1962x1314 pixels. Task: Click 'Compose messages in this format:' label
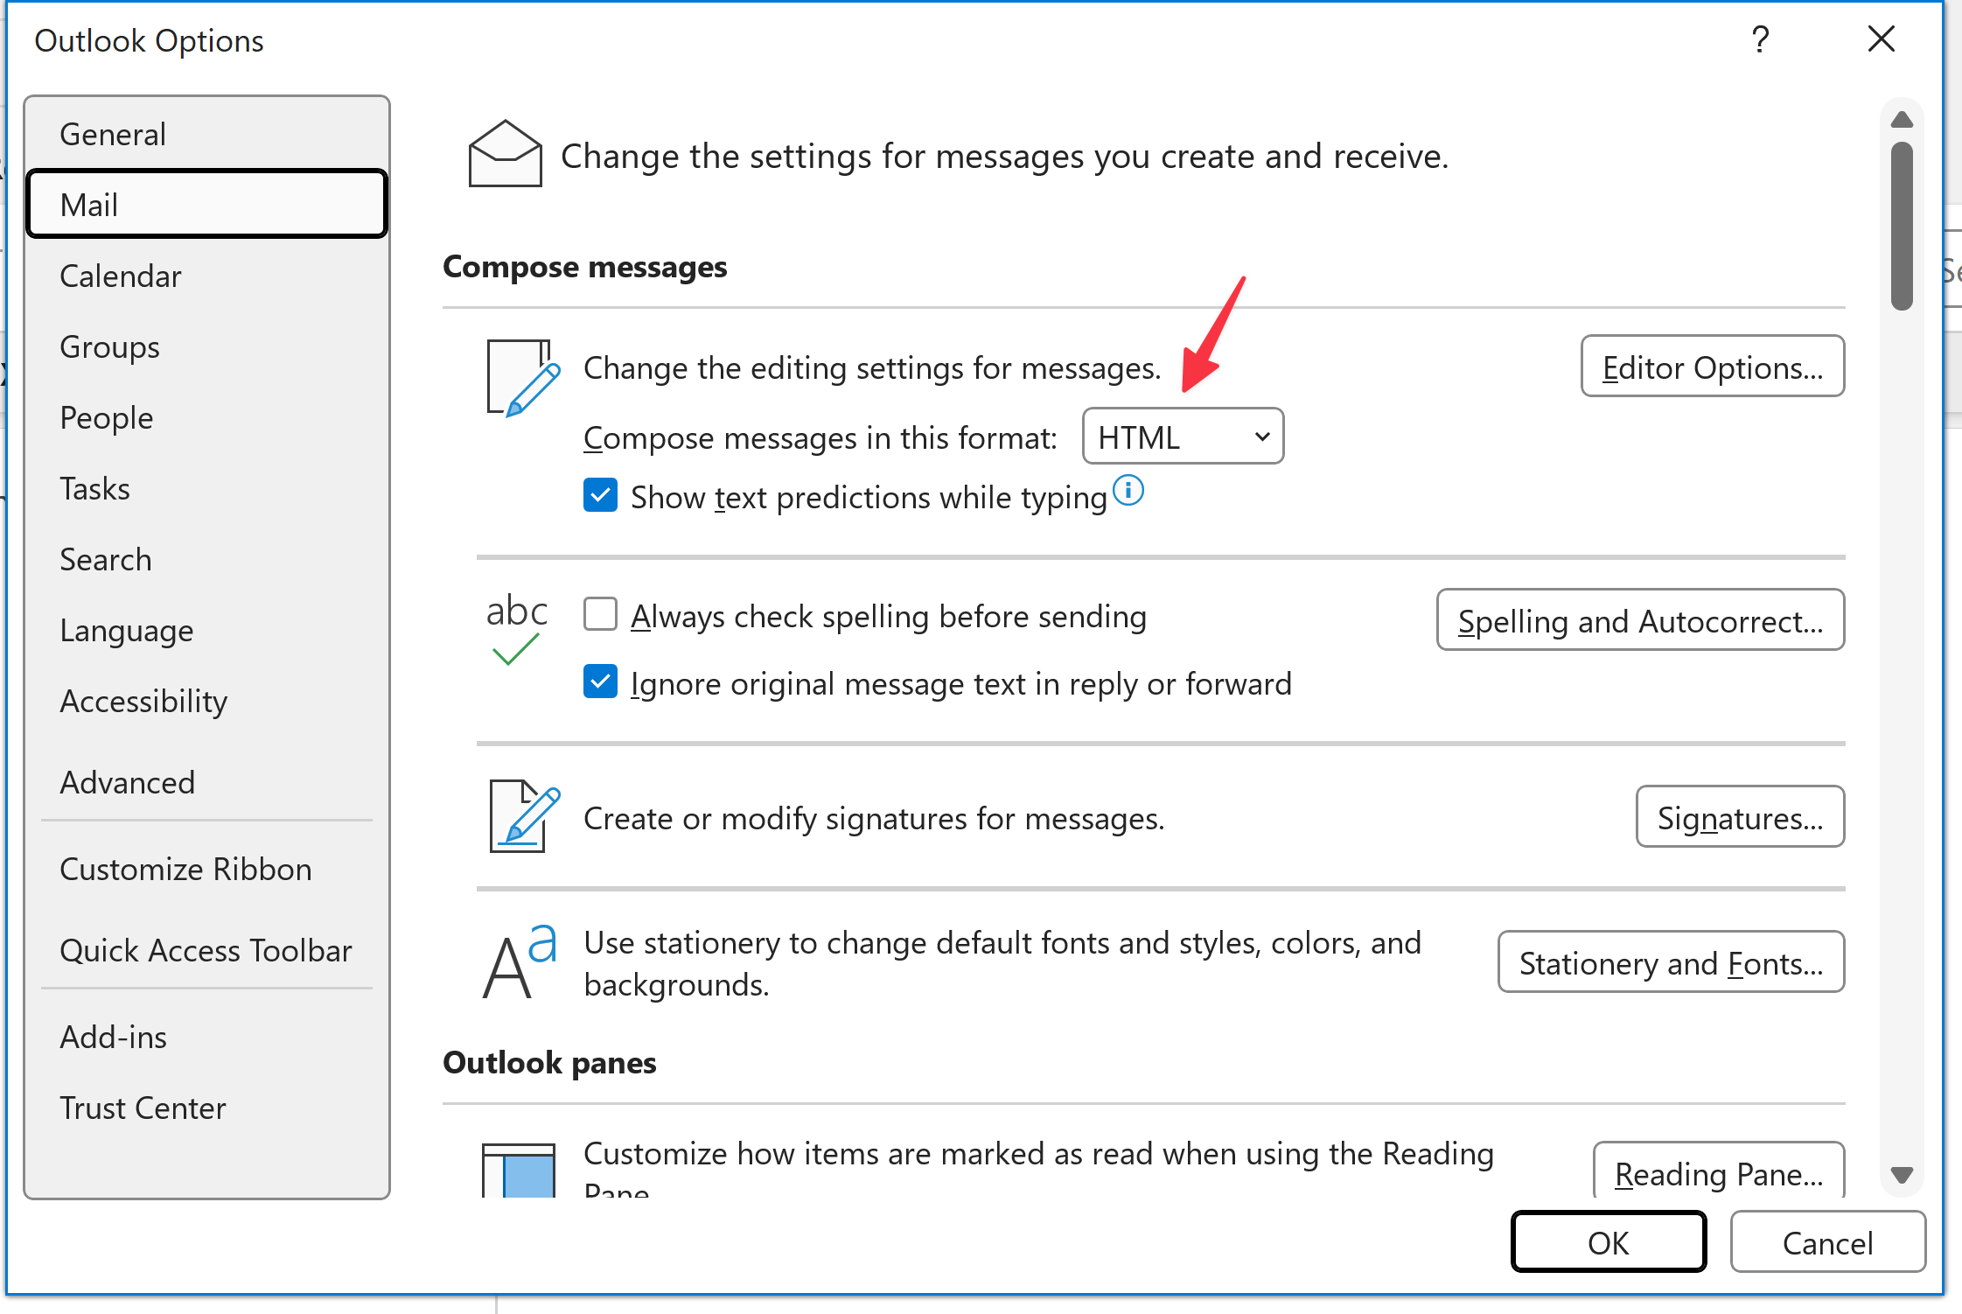tap(820, 437)
